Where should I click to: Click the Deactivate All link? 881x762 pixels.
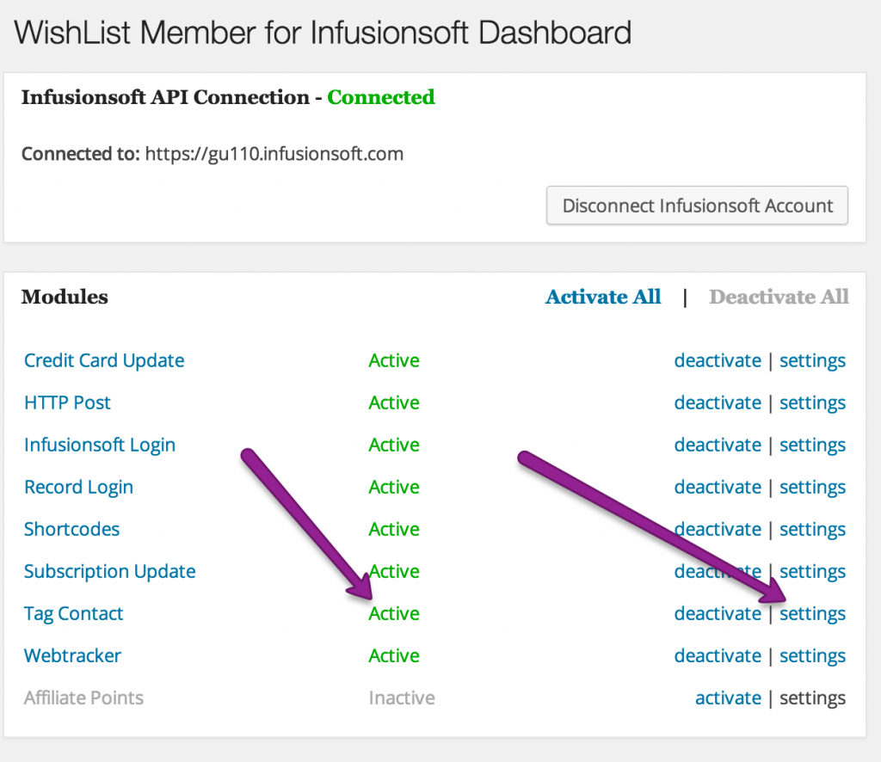(779, 297)
